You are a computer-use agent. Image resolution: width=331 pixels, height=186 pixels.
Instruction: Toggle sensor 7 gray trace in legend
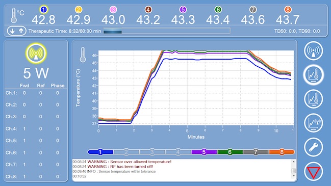coord(256,152)
